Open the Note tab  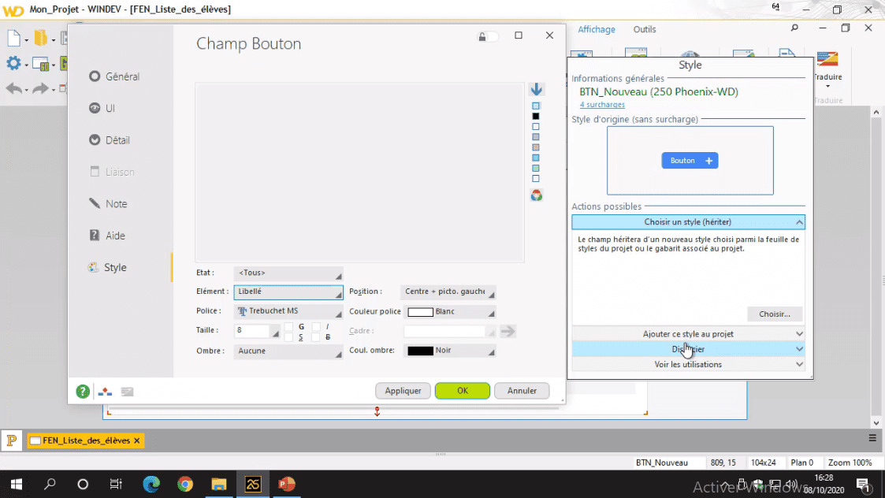pyautogui.click(x=109, y=204)
